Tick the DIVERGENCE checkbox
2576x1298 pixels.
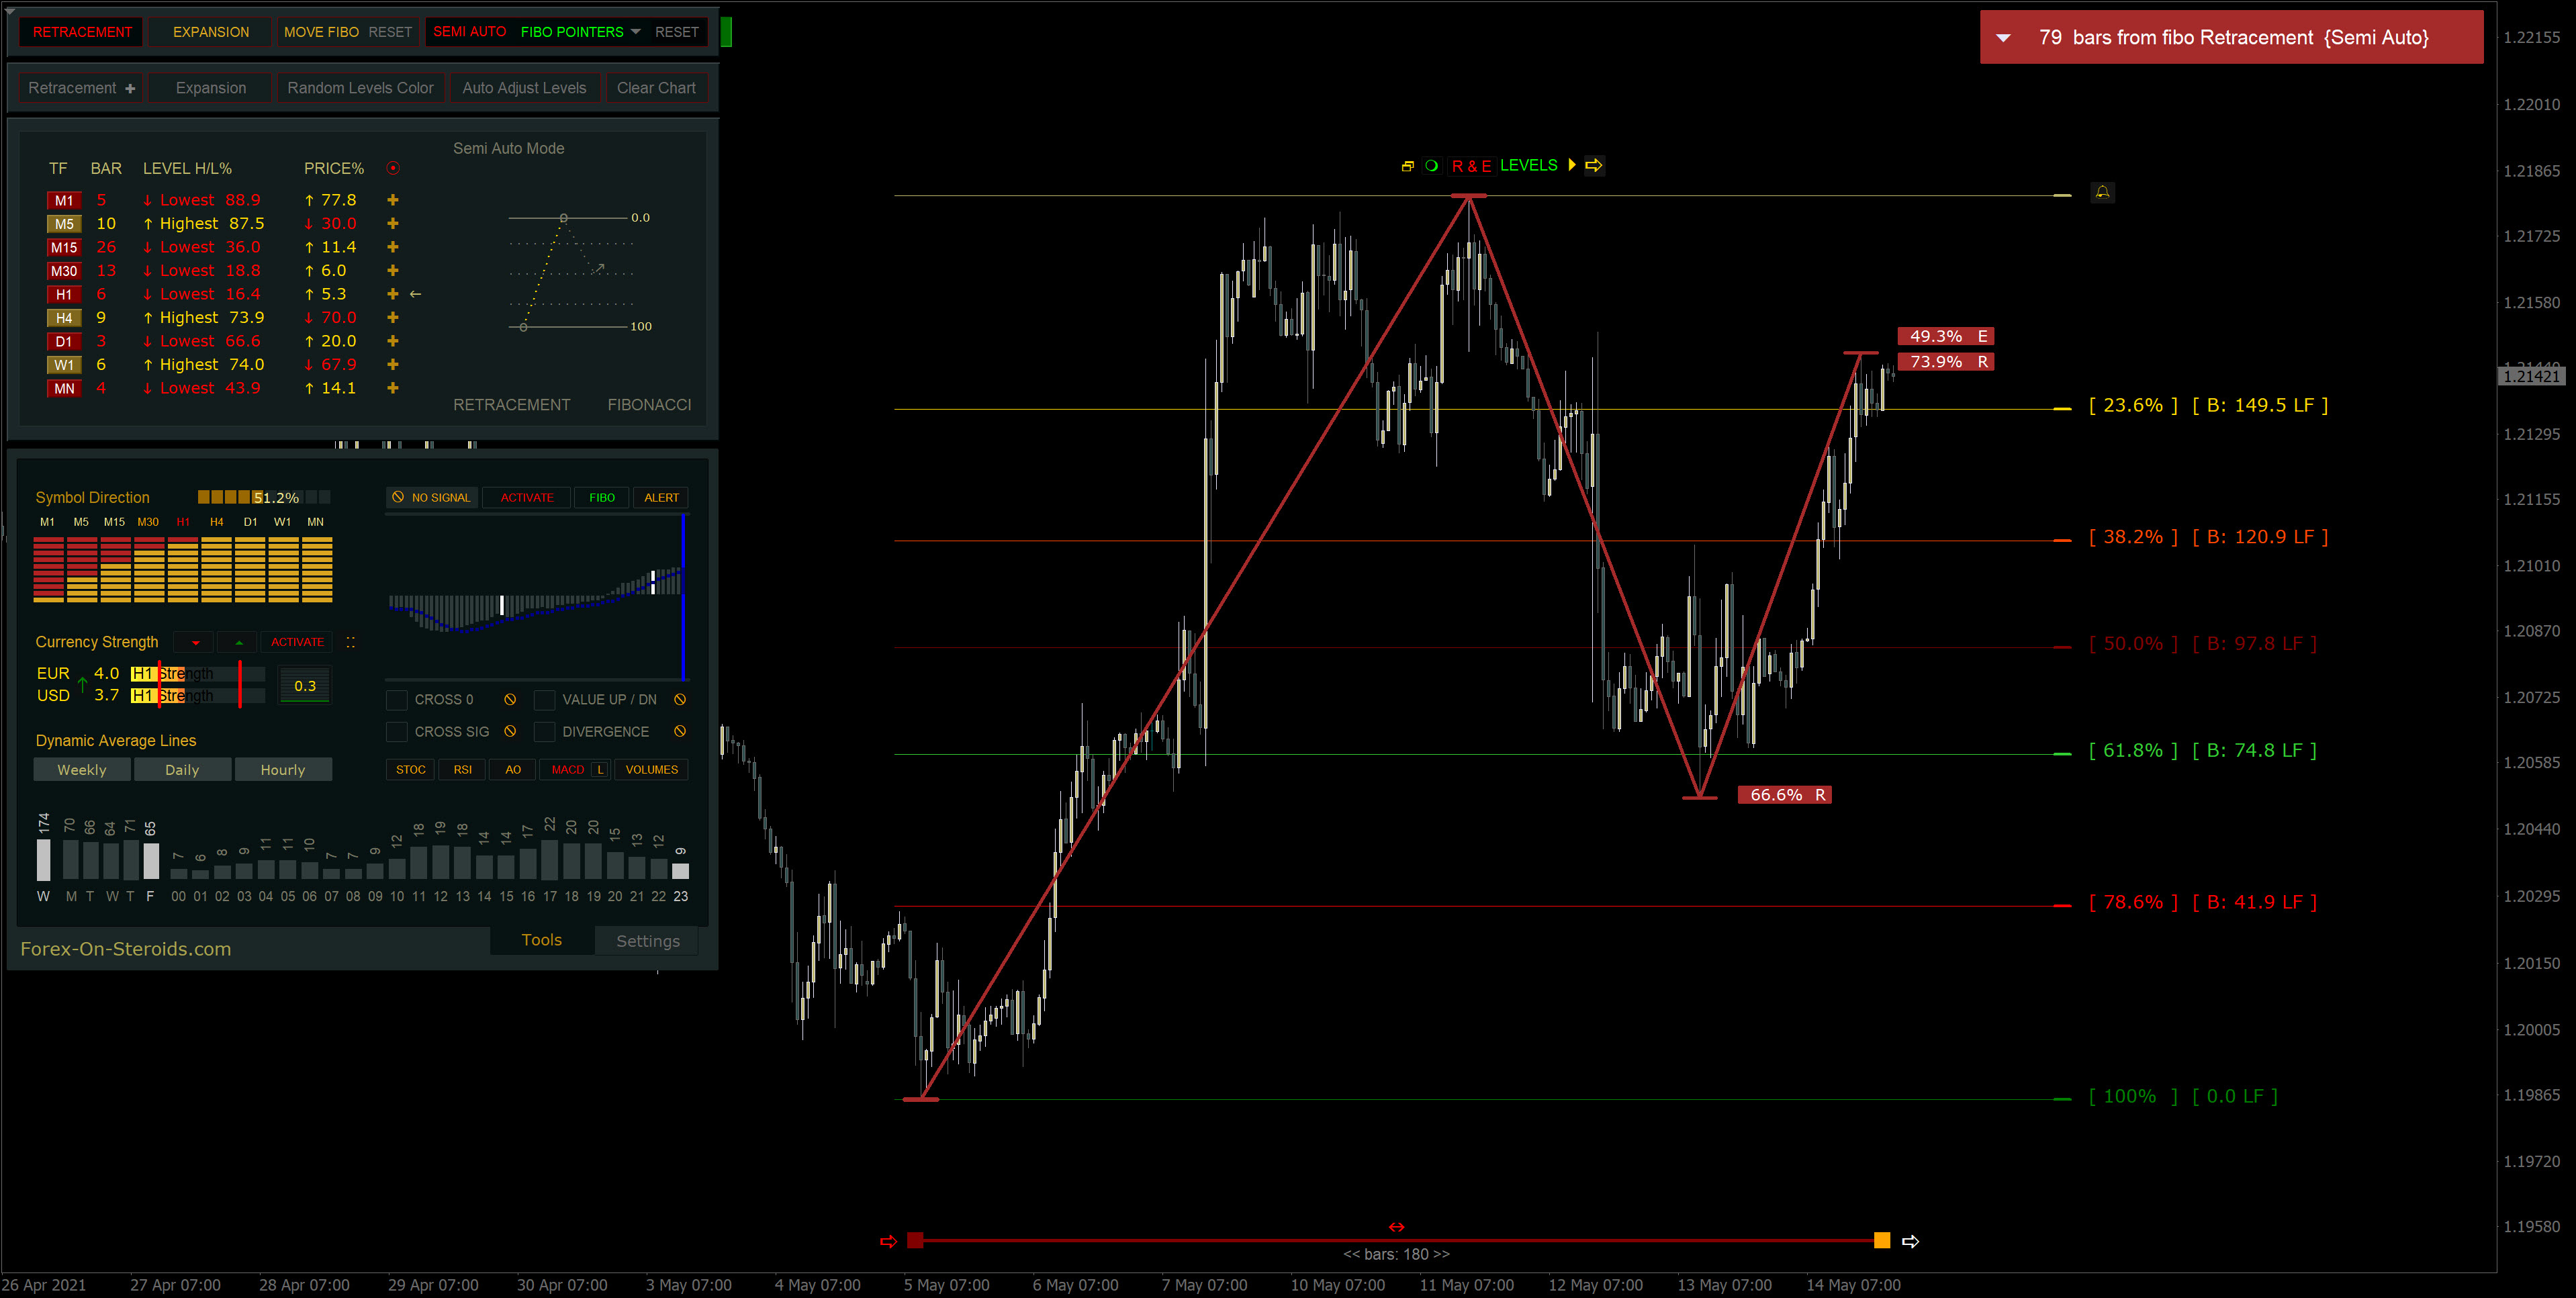(x=544, y=732)
